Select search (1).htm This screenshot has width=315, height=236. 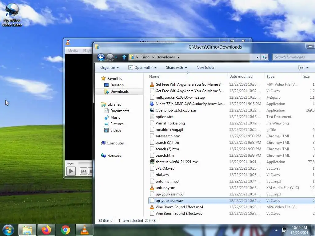coord(167,143)
